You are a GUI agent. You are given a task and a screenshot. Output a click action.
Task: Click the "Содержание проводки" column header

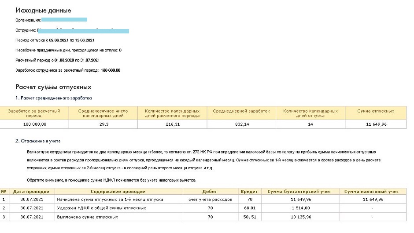click(x=118, y=192)
